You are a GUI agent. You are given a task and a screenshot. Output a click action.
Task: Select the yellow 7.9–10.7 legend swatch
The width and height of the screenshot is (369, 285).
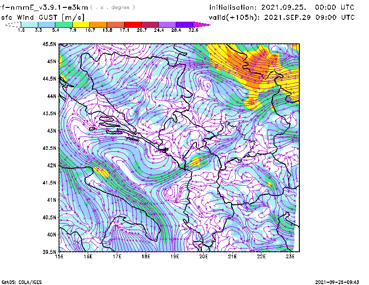pos(81,24)
